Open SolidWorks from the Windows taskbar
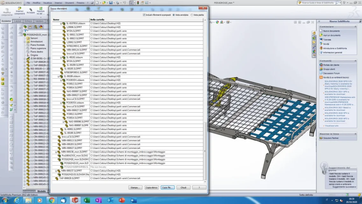362x204 pixels. [75, 200]
